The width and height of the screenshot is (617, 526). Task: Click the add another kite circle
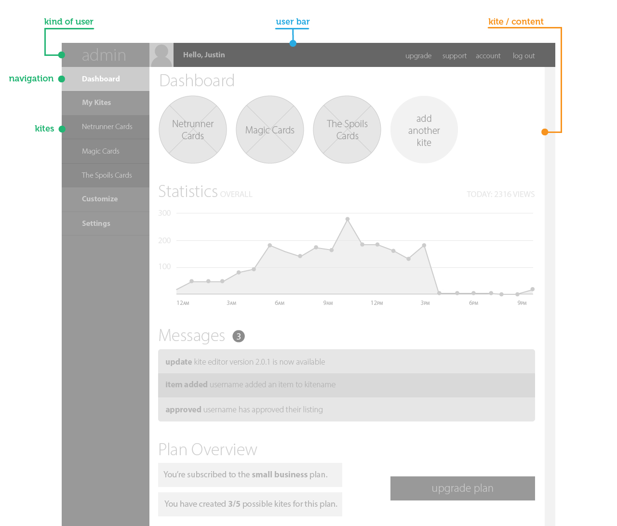coord(424,130)
